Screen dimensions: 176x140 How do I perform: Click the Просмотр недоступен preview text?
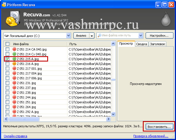(x=146, y=84)
